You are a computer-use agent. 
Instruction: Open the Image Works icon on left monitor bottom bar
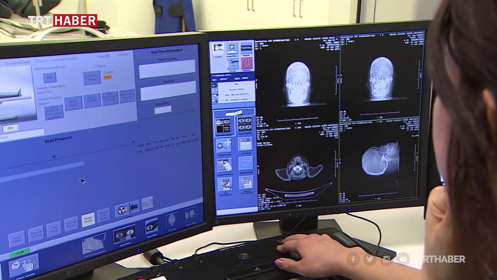pos(151,226)
